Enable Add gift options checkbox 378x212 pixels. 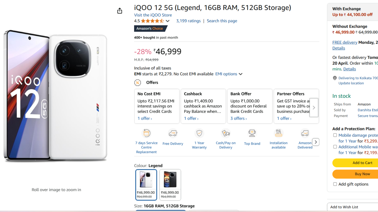tap(335, 184)
